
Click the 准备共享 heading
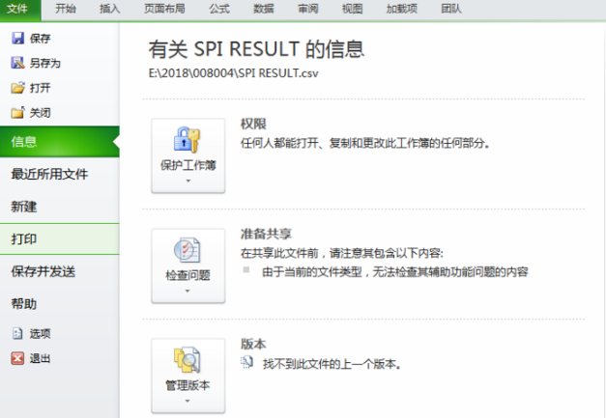click(x=266, y=234)
